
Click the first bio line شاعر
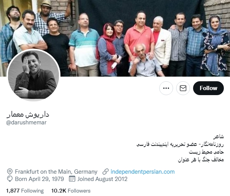[x=218, y=137]
